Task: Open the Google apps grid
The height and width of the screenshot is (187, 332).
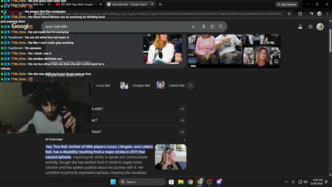Action: pyautogui.click(x=310, y=26)
